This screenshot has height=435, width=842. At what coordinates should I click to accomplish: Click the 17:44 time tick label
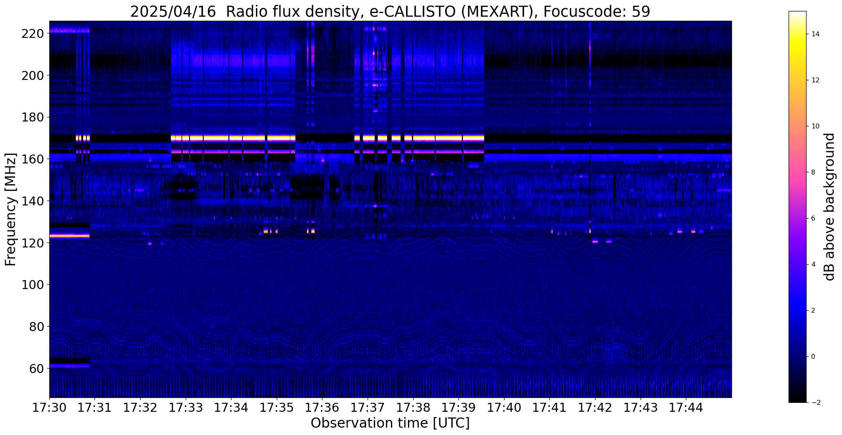[x=687, y=407]
